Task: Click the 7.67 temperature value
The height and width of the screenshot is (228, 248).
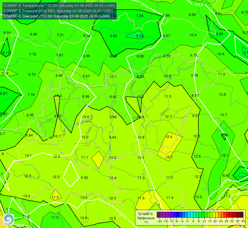Action: 60,55
